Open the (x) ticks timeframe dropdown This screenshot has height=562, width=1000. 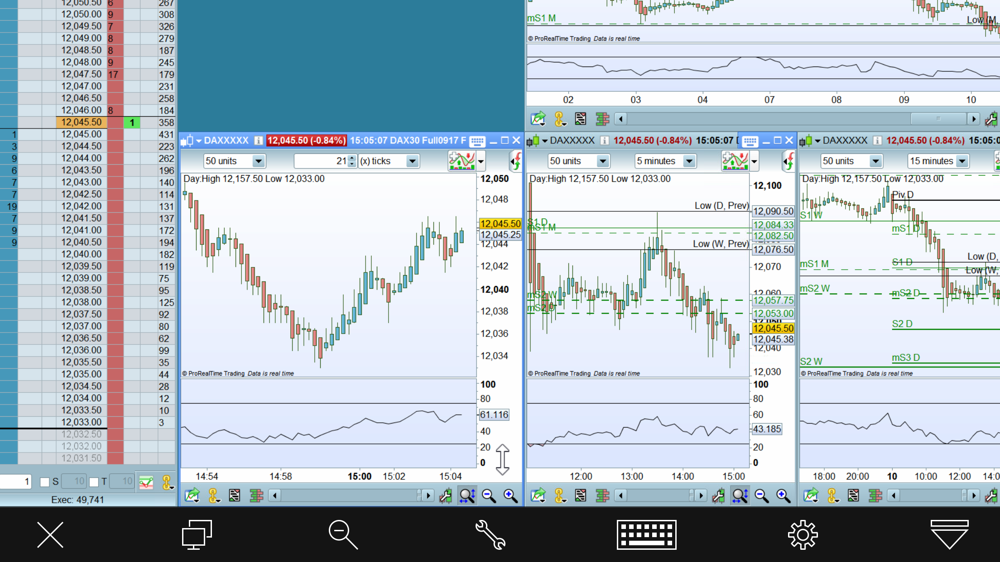click(x=412, y=161)
